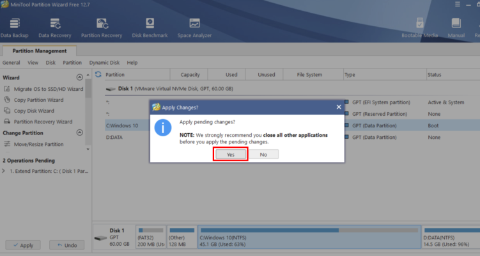Open the Space Analyzer tool
Viewport: 480px width, 256px height.
pyautogui.click(x=194, y=28)
